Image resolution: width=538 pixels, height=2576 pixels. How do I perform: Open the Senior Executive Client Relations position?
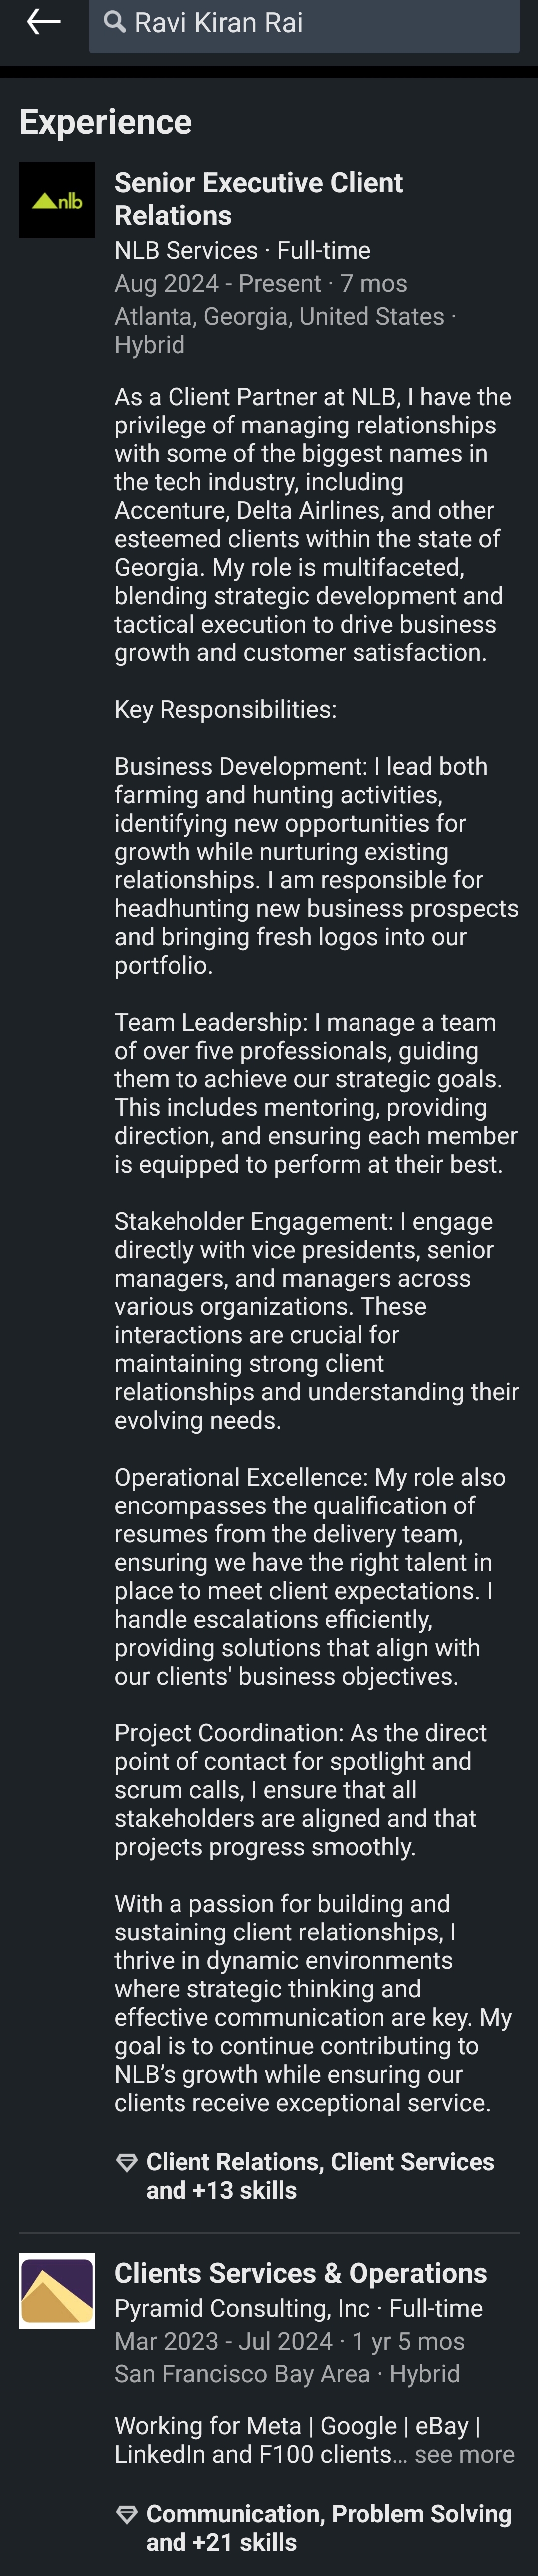[x=259, y=199]
